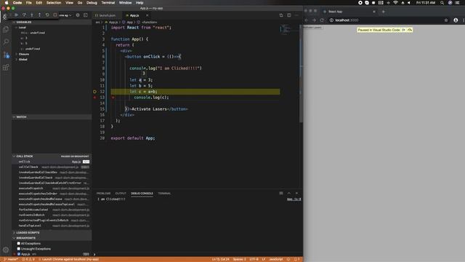Open Search view in the activity bar
Viewport: 465px width, 262px height.
(x=6, y=41)
